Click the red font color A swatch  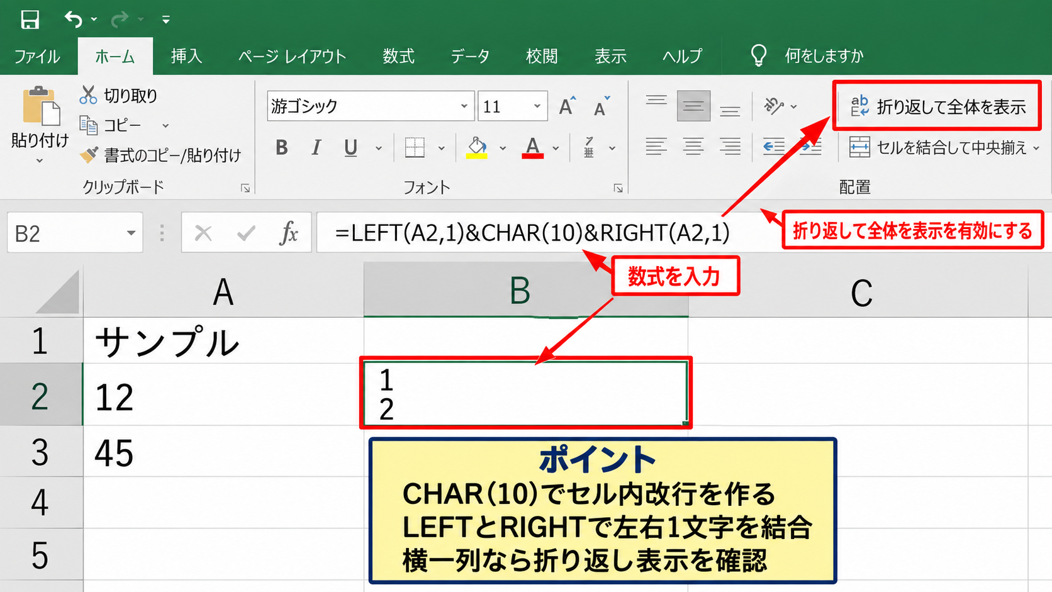pyautogui.click(x=532, y=148)
